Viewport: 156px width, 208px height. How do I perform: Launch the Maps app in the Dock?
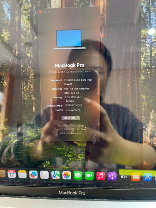click(55, 175)
